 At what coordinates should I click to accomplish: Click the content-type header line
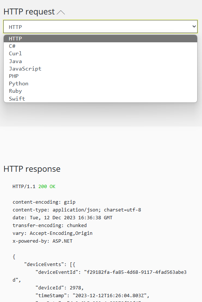pos(77,210)
